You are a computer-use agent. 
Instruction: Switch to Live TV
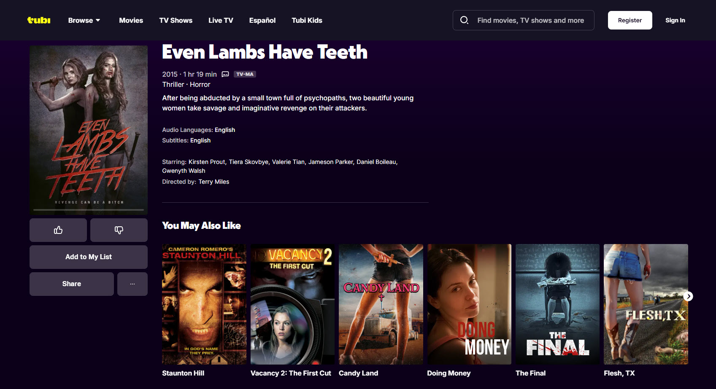point(221,20)
